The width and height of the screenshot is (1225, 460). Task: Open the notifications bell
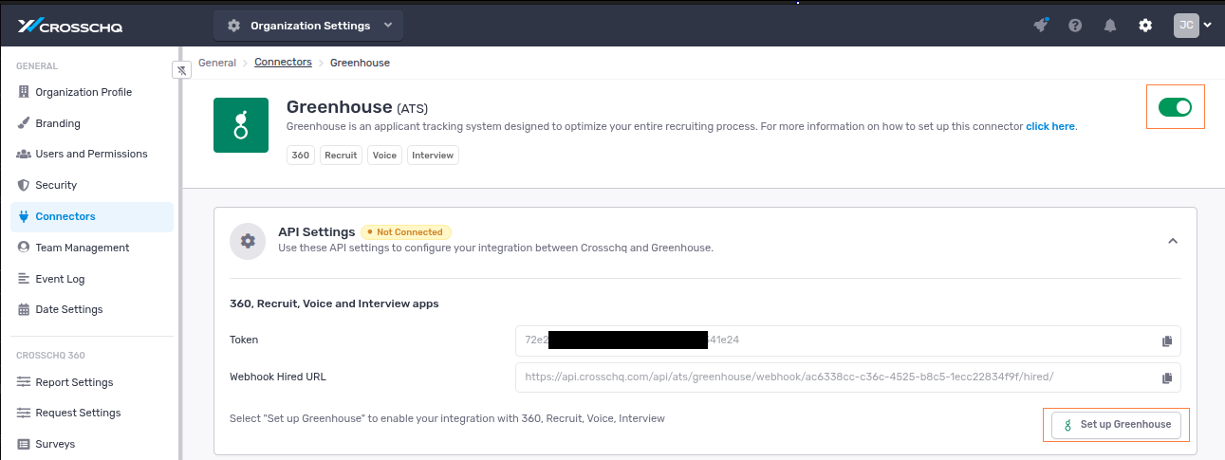tap(1110, 26)
